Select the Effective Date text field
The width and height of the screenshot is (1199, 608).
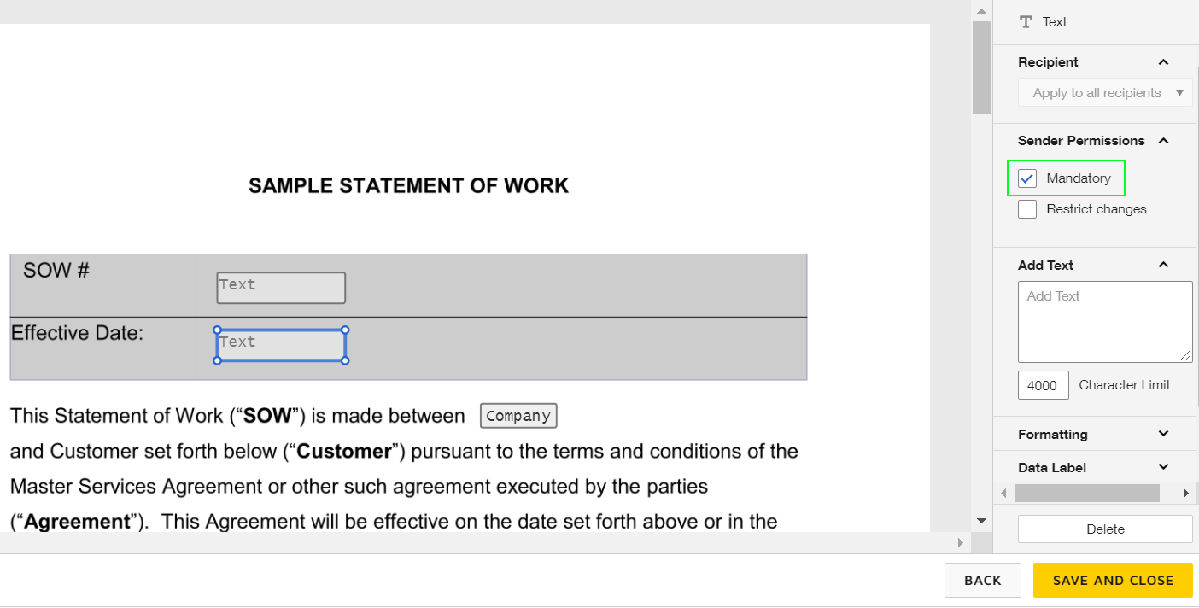(x=280, y=343)
